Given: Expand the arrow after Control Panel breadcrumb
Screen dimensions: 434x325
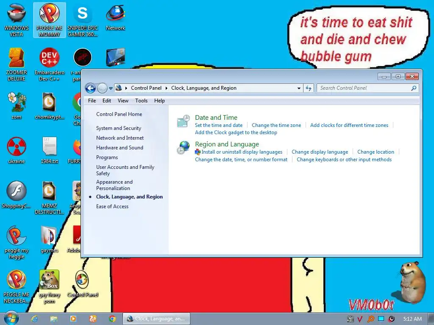Looking at the screenshot, I should click(166, 88).
